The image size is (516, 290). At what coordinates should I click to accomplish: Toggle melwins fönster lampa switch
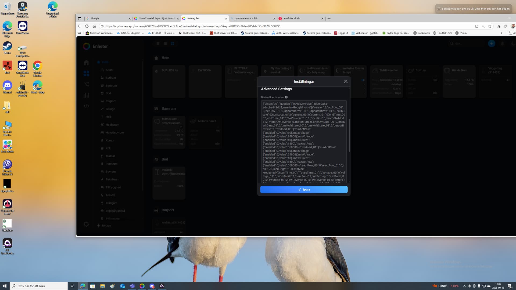point(363,80)
